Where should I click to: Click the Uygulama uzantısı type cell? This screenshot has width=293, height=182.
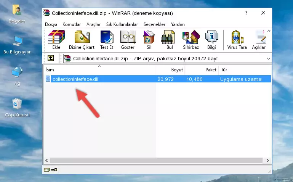pos(241,79)
